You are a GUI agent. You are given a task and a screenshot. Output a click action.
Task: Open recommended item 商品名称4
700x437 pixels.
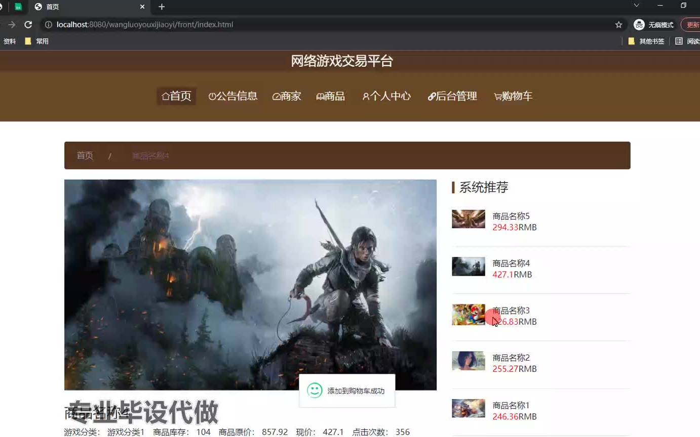pyautogui.click(x=511, y=263)
